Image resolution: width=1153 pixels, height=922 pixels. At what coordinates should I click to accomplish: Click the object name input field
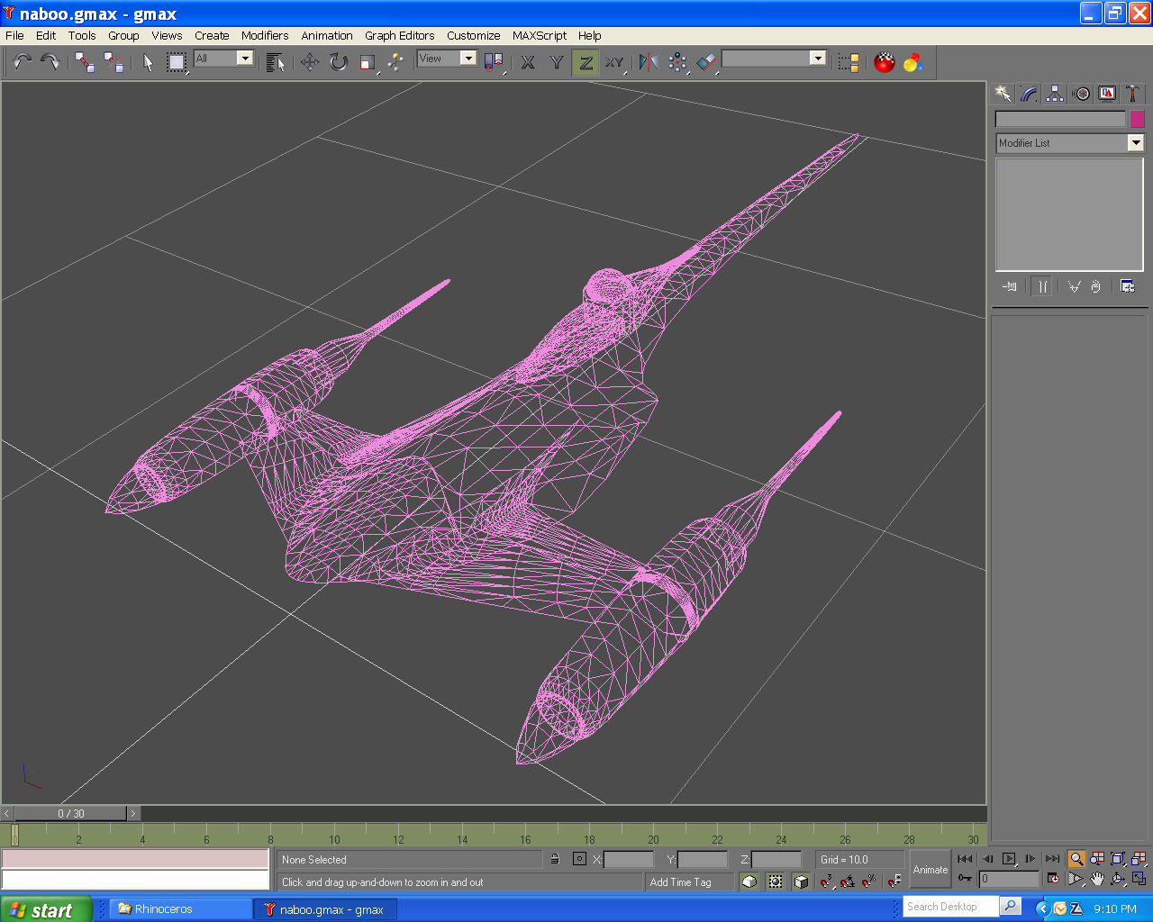click(1060, 119)
